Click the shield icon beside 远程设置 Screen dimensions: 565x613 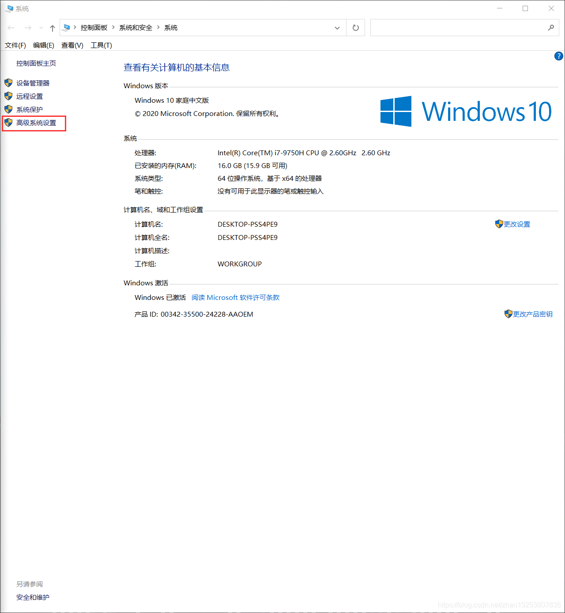(x=8, y=96)
